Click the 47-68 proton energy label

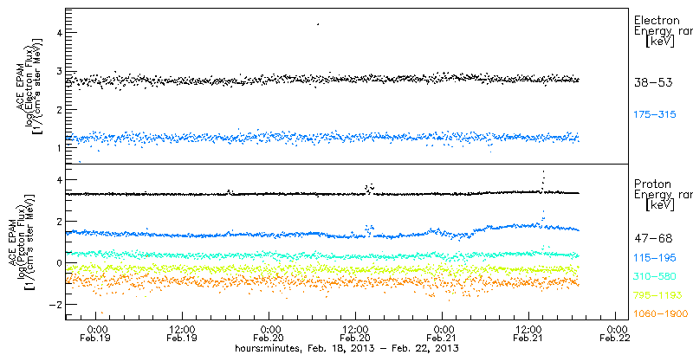tap(653, 238)
